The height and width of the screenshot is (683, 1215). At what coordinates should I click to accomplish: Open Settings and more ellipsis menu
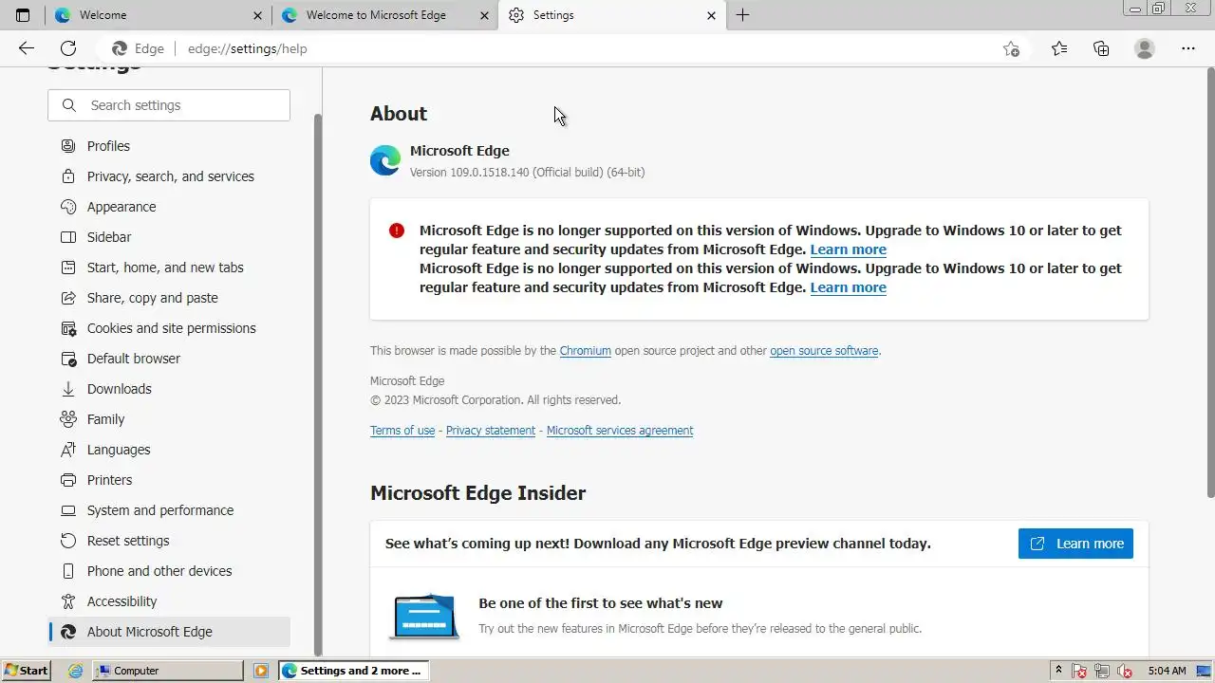click(1188, 48)
